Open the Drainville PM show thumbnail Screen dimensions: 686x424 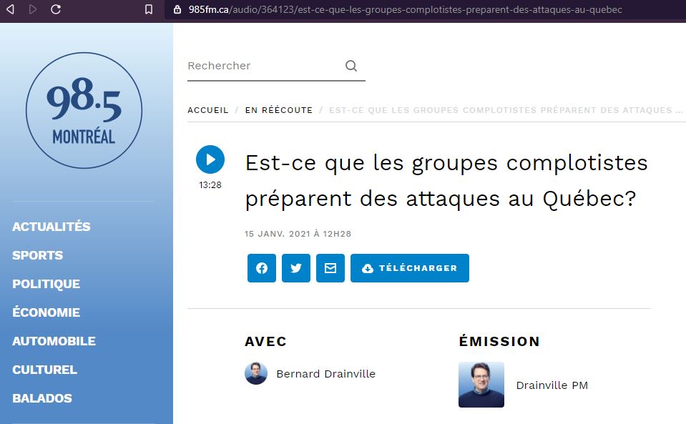click(481, 385)
